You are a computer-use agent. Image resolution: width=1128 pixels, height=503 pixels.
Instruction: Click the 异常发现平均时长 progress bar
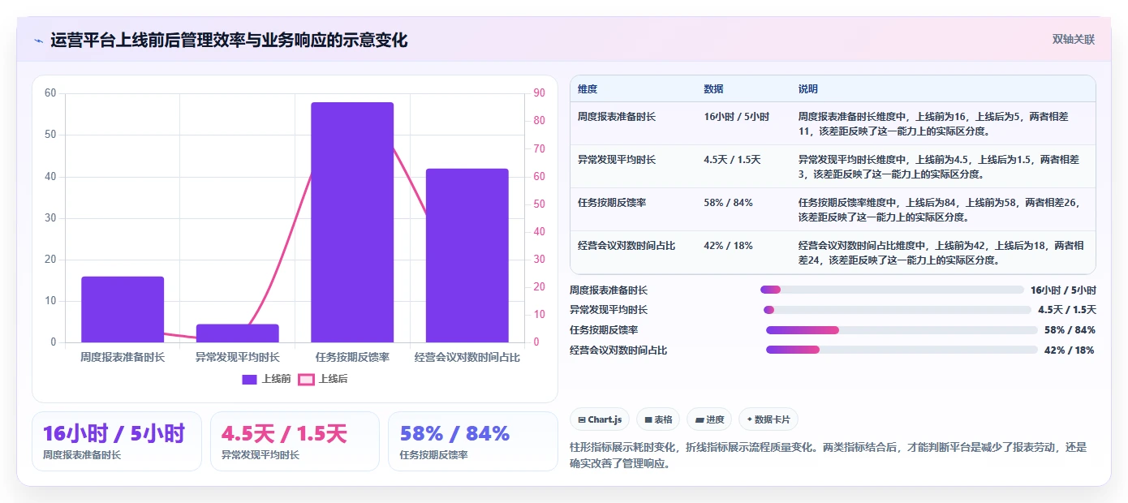coord(898,310)
